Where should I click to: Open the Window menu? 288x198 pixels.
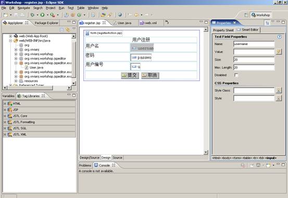[93, 8]
